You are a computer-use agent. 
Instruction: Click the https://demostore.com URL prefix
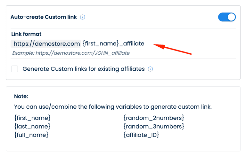pyautogui.click(x=46, y=43)
